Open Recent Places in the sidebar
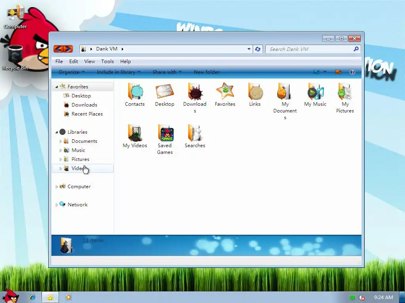The height and width of the screenshot is (303, 405). tap(87, 114)
